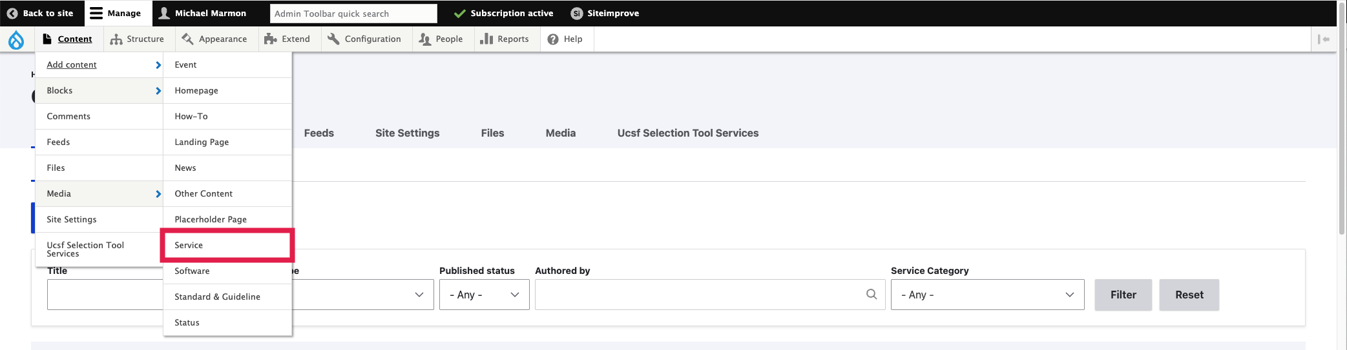The width and height of the screenshot is (1347, 350).
Task: Select Status content type
Action: tap(227, 322)
